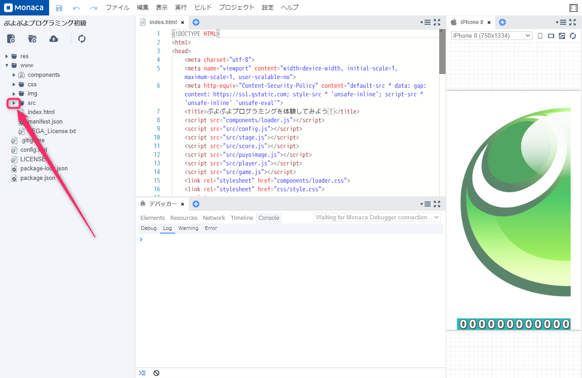Toggle the Log console filter
Image resolution: width=582 pixels, height=378 pixels.
tap(167, 228)
